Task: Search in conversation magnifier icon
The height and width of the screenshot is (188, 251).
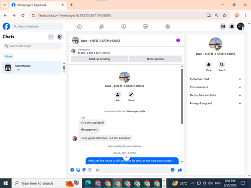Action: tap(222, 65)
